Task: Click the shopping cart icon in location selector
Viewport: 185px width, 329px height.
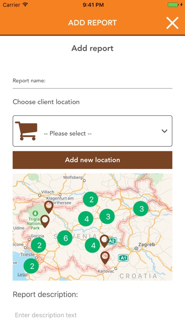Action: [26, 131]
